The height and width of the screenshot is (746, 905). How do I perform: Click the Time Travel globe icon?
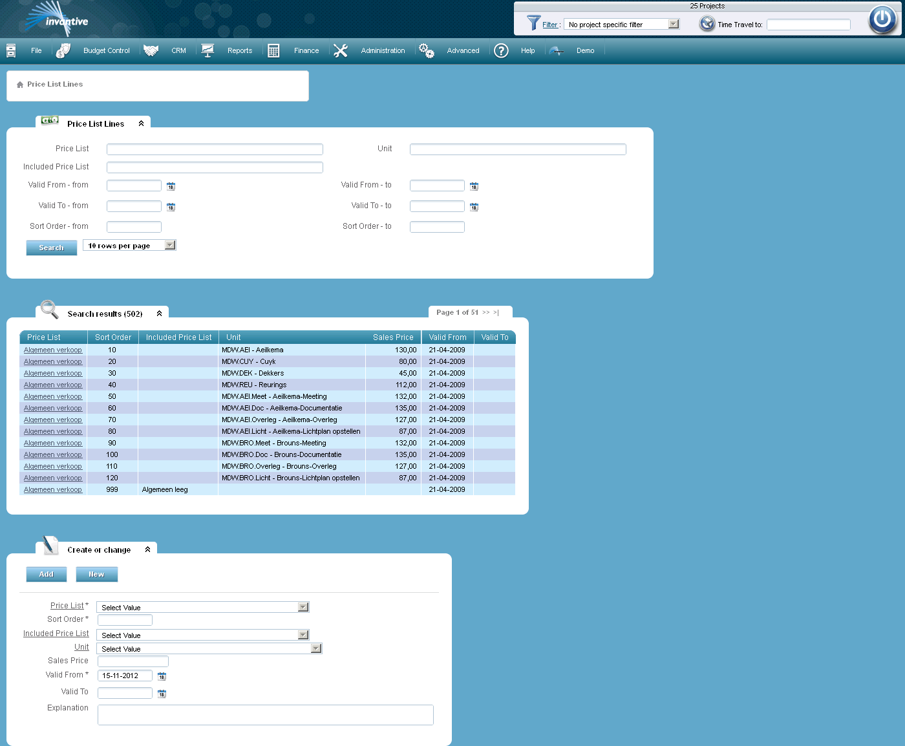[x=707, y=24]
